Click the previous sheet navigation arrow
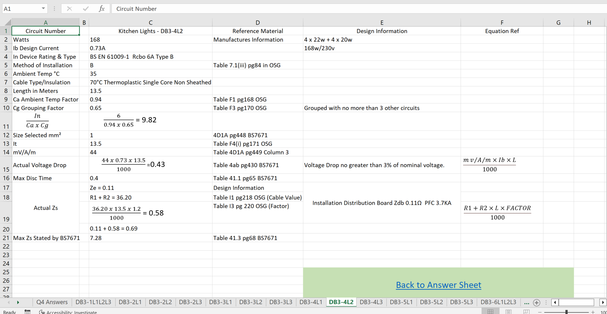Viewport: 607px width, 314px height. pos(8,302)
